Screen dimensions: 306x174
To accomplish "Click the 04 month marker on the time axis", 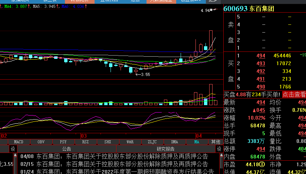I will coord(199,136).
